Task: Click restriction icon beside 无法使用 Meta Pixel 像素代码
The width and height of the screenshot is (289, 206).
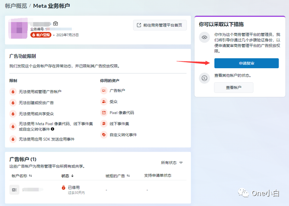Action: pos(13,126)
